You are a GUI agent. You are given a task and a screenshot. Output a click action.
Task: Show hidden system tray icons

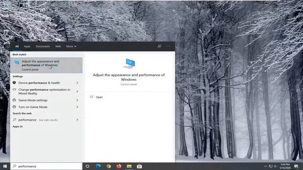(266, 166)
